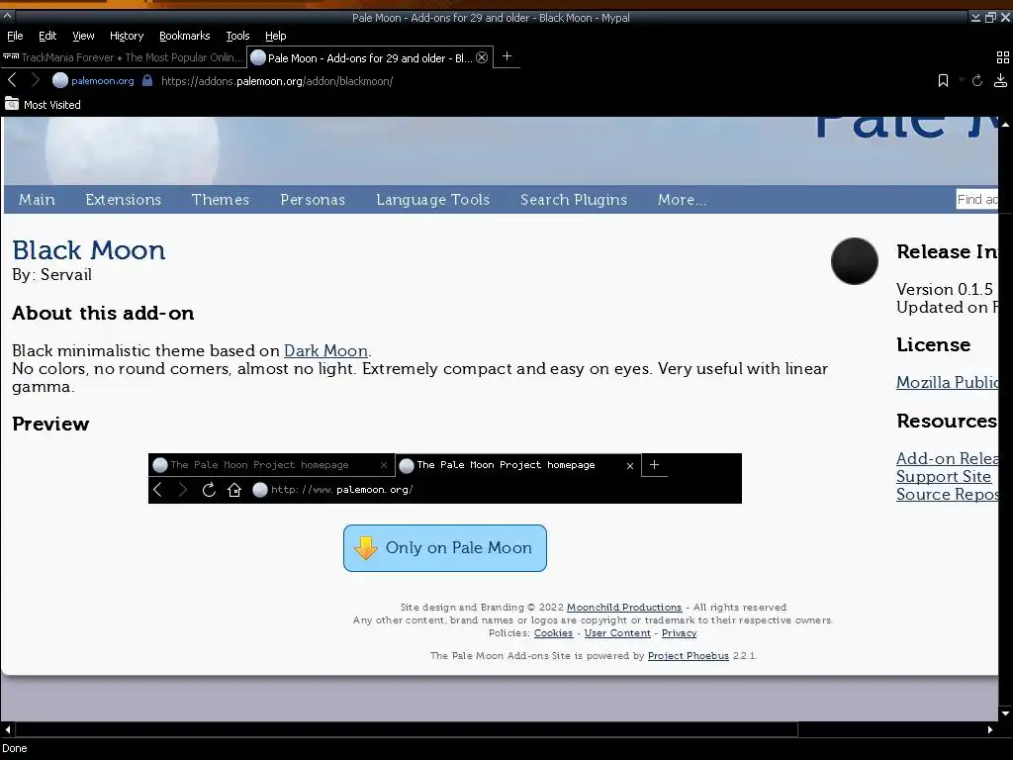Screen dimensions: 1013x760
Task: Visit the Moonchild Productions link
Action: tap(624, 608)
